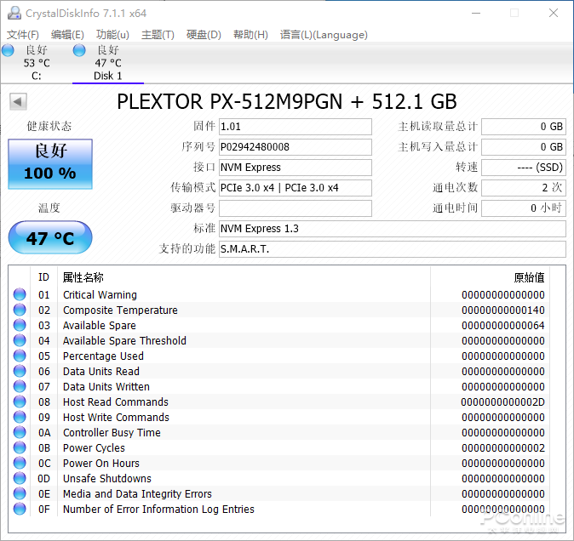Screen dimensions: 574x541
Task: Select the Disk 1 tab
Action: click(x=108, y=62)
